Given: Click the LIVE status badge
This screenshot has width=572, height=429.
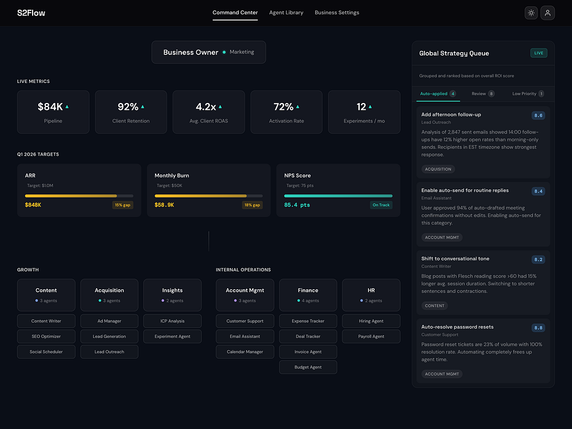Looking at the screenshot, I should pos(538,53).
